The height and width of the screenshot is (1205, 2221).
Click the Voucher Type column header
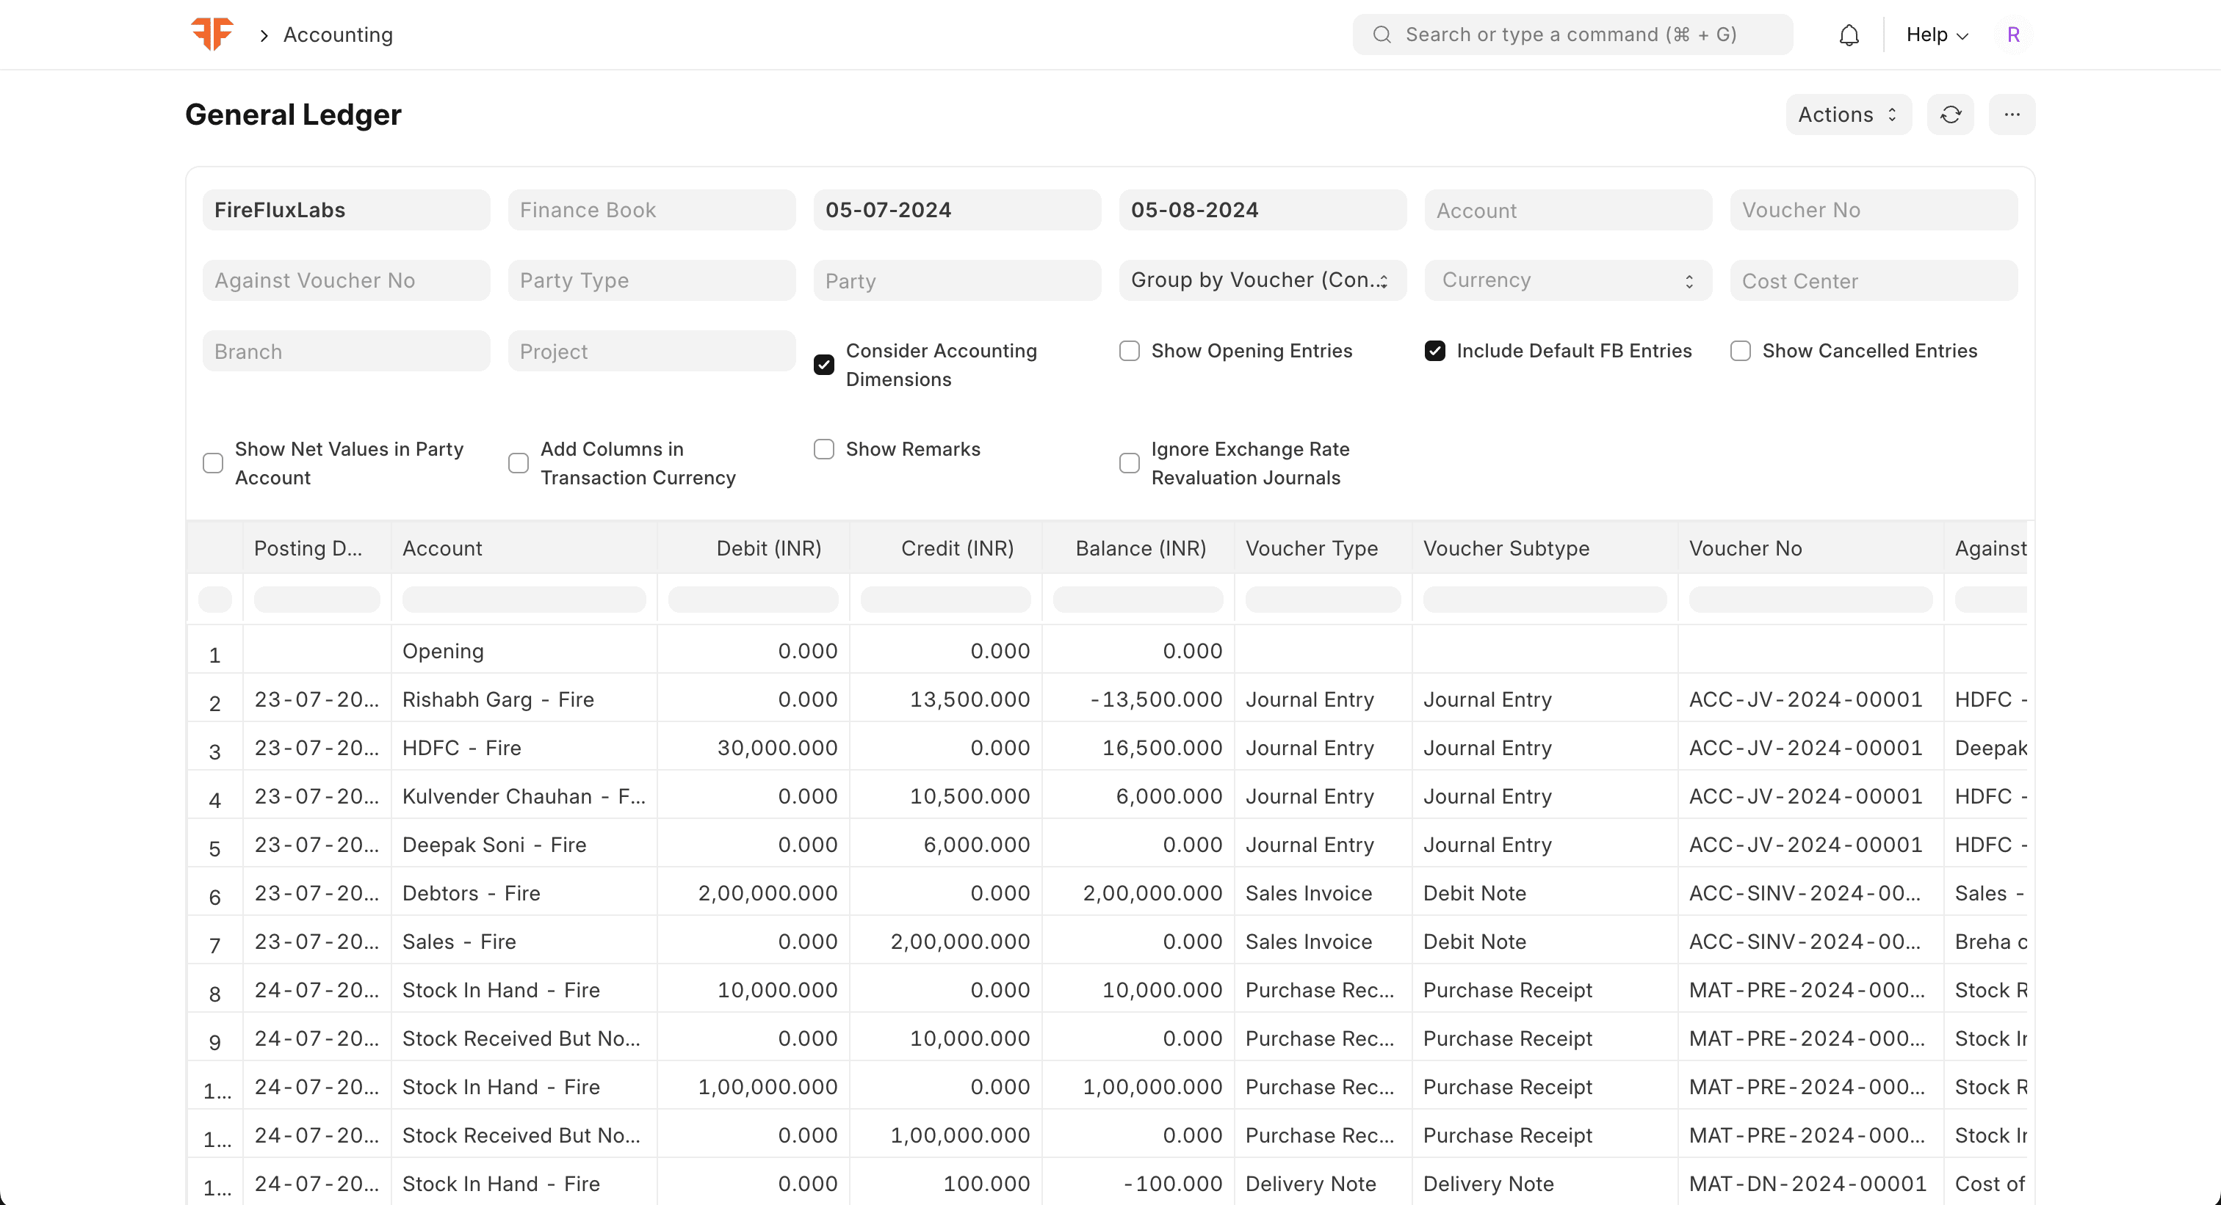point(1323,549)
